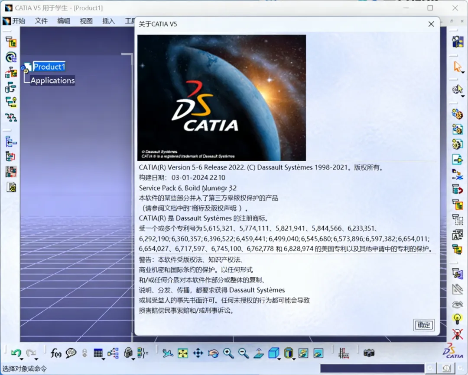Toggle the red-crossed lightbulb icon
The image size is (468, 375).
(x=457, y=334)
